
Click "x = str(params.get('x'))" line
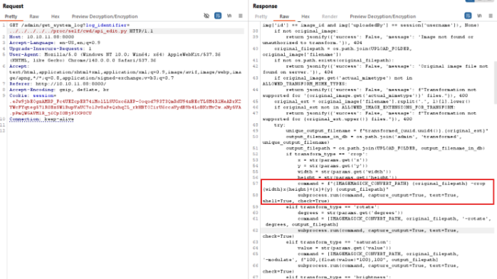coord(333,160)
